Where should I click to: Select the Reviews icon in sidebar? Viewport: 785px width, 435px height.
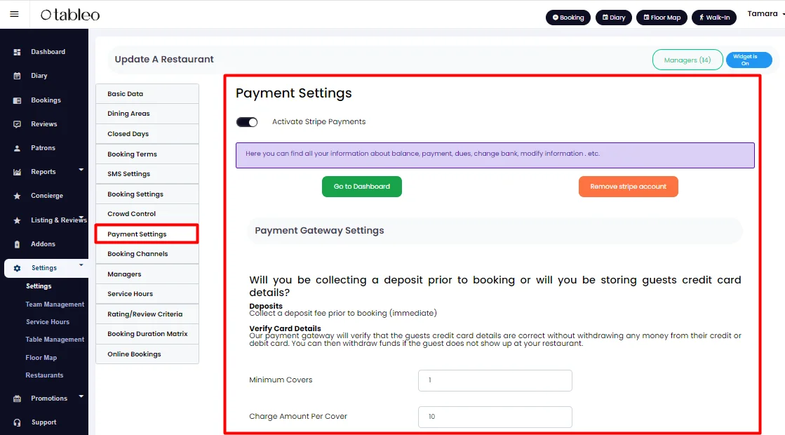17,124
